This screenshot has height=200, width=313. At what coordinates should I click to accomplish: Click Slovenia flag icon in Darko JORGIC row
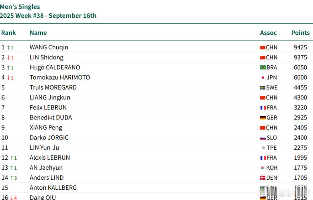[263, 138]
